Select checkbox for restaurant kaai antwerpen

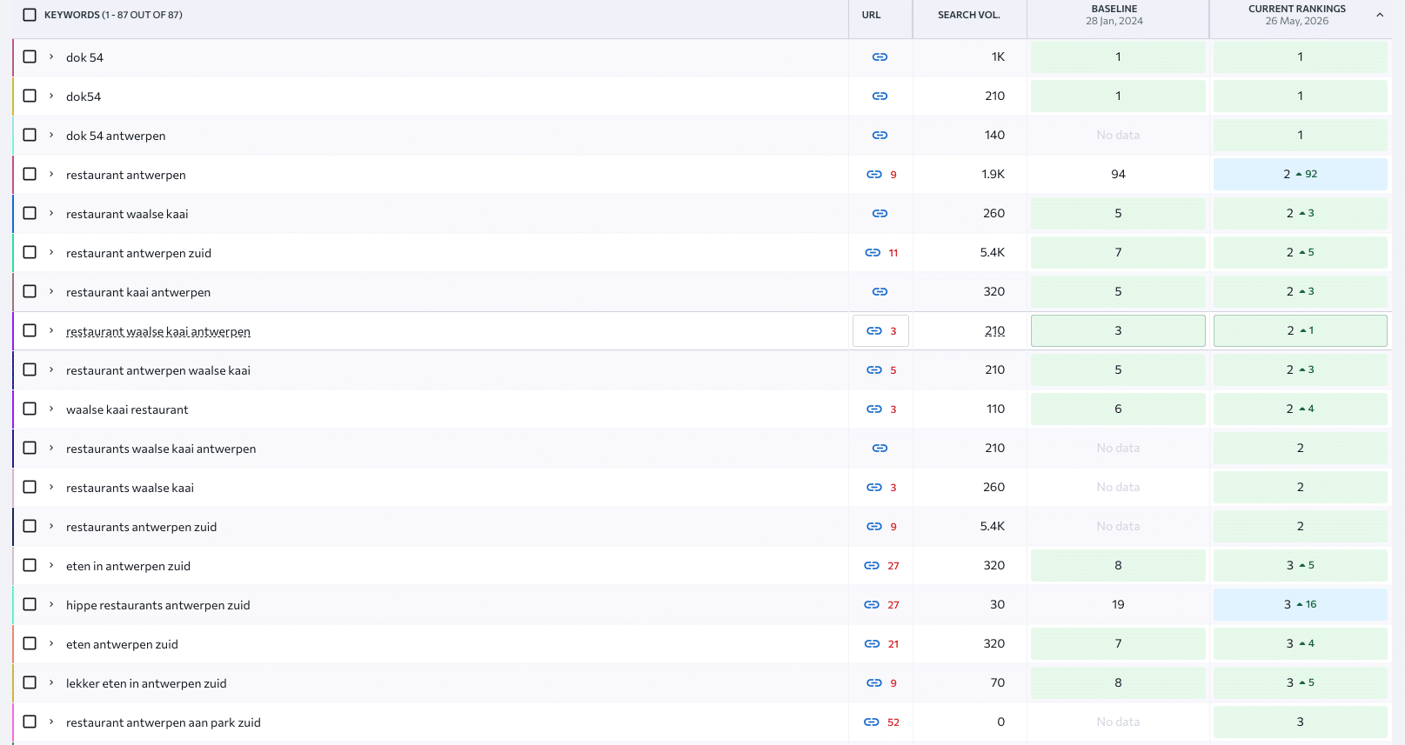click(30, 291)
